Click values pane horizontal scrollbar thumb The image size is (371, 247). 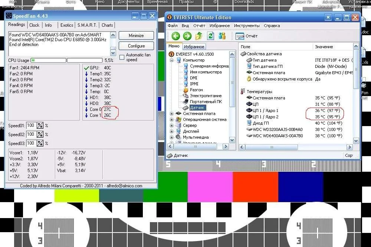(x=272, y=147)
